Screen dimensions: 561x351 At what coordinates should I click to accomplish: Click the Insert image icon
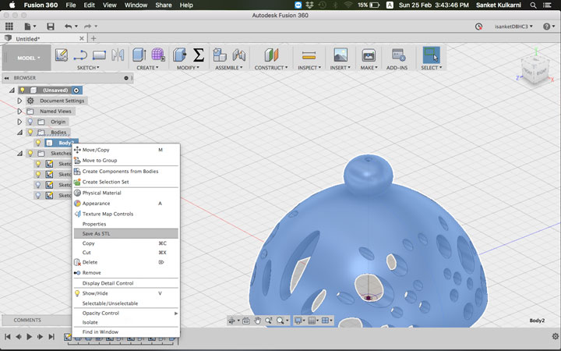[340, 55]
